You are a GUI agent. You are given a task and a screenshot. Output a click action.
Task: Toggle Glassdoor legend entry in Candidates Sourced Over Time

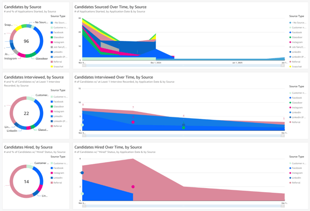(296, 37)
